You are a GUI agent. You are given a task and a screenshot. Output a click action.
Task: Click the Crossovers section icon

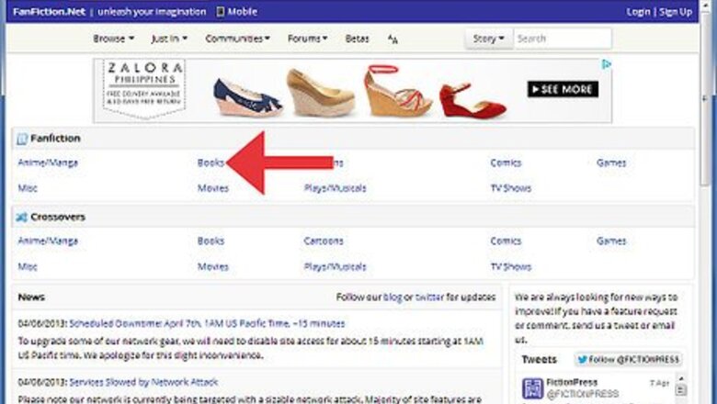point(22,218)
